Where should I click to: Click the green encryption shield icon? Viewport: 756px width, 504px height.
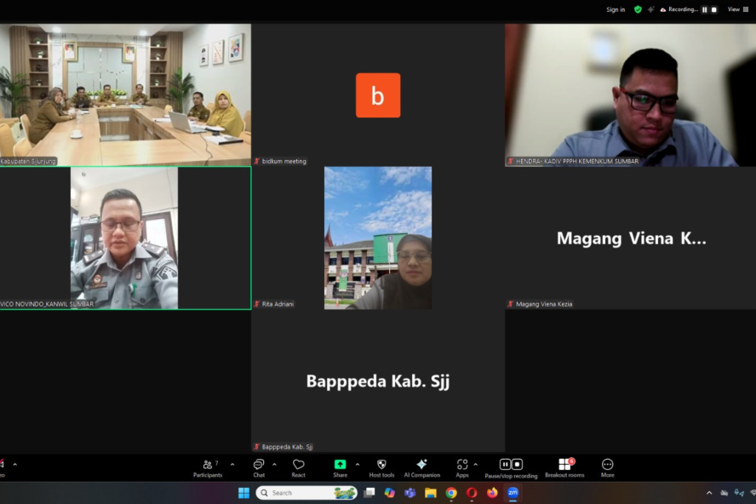coord(638,9)
